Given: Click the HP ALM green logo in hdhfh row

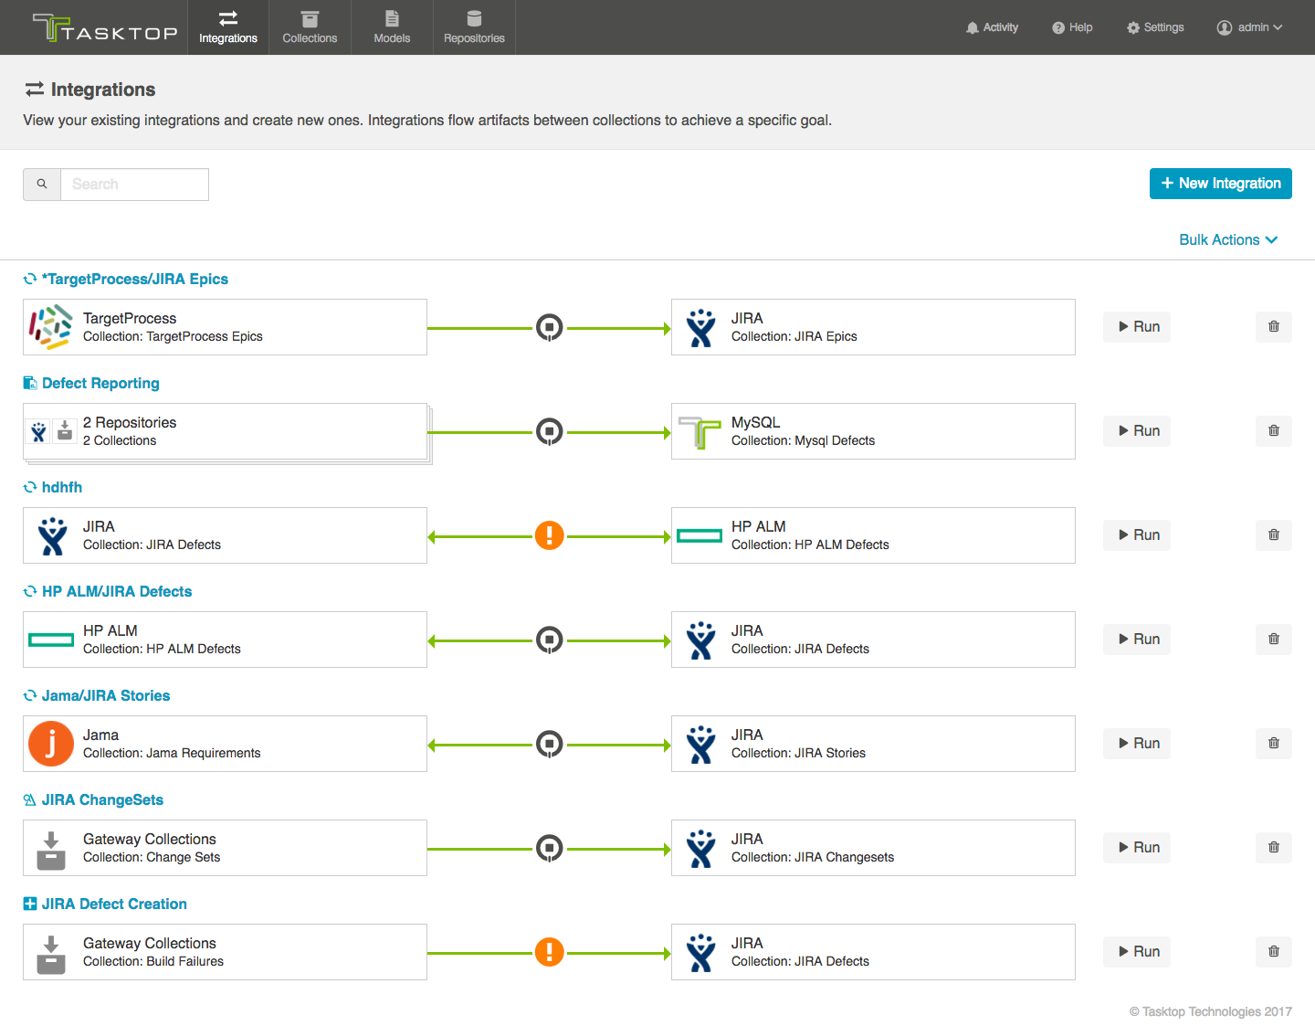Looking at the screenshot, I should point(700,535).
